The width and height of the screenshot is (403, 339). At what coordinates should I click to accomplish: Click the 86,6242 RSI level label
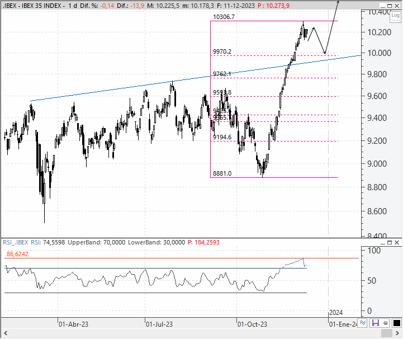click(17, 254)
